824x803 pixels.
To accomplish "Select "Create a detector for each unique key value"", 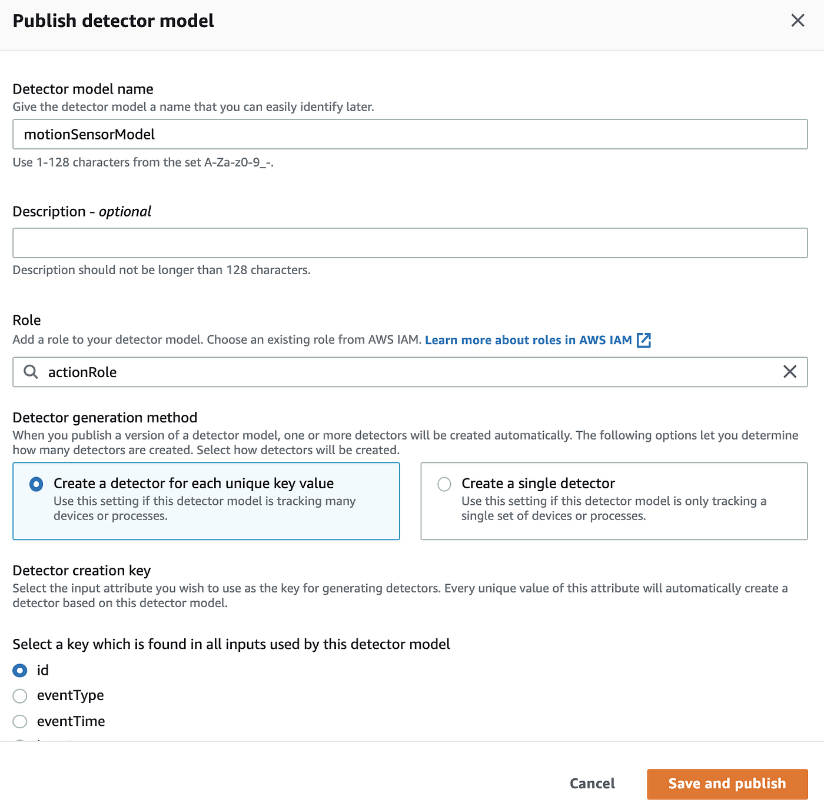I will coord(36,484).
